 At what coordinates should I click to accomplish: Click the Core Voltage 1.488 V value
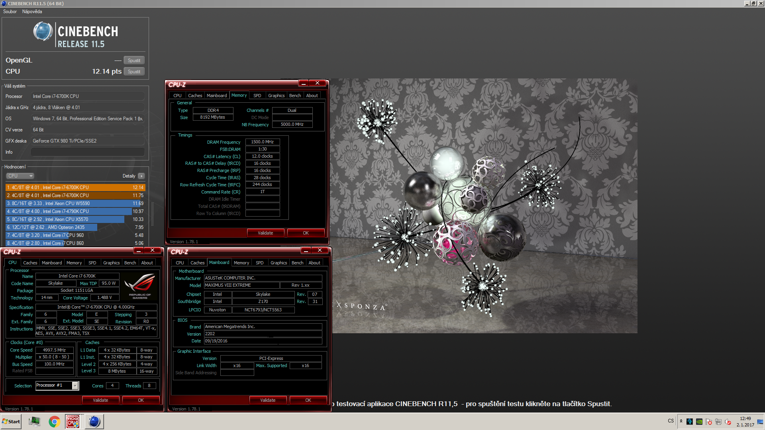[104, 298]
